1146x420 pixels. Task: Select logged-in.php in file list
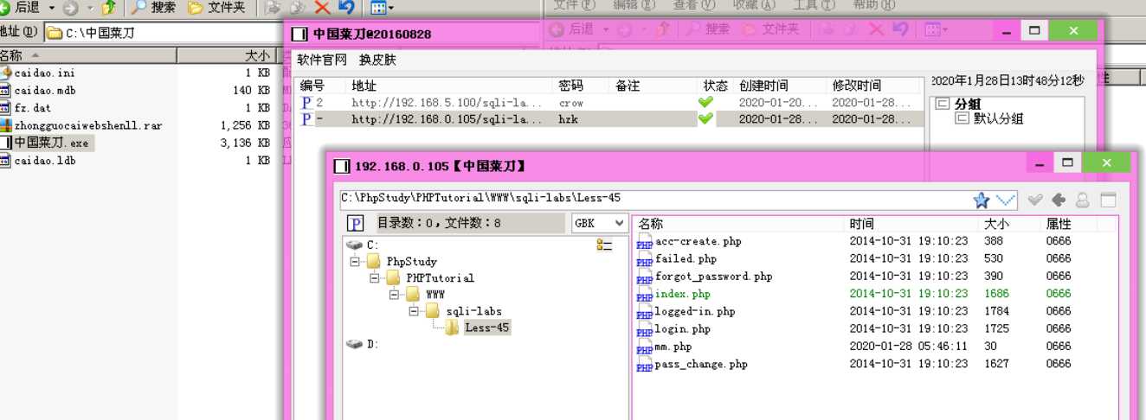click(x=686, y=311)
